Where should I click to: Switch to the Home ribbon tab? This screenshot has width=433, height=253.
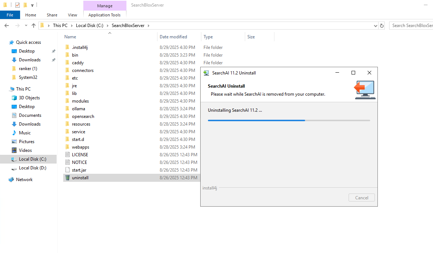(x=31, y=15)
